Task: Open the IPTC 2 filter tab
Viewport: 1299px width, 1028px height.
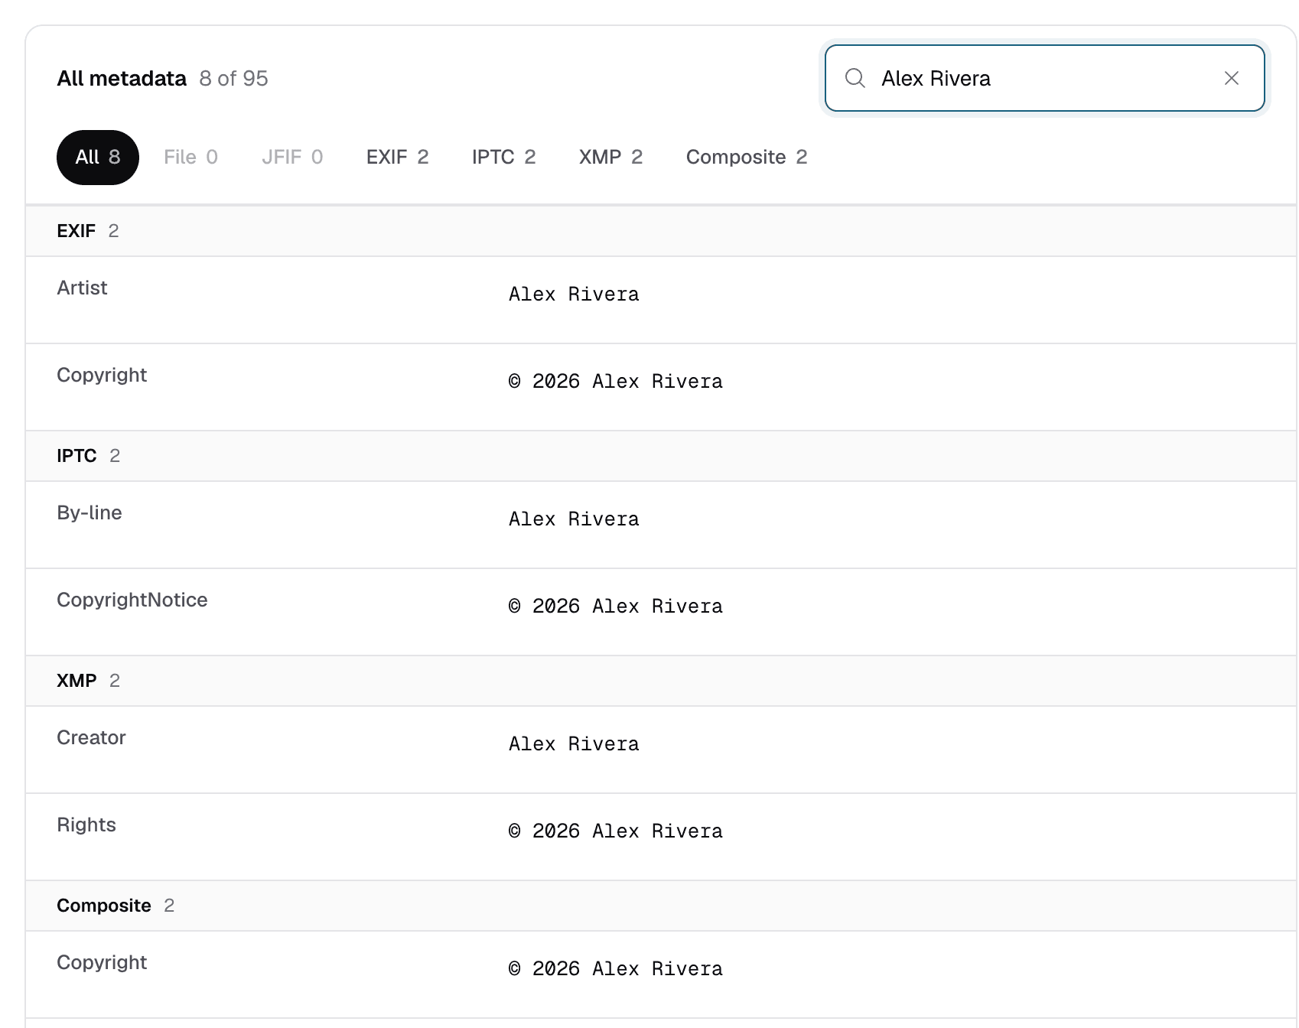Action: coord(504,157)
